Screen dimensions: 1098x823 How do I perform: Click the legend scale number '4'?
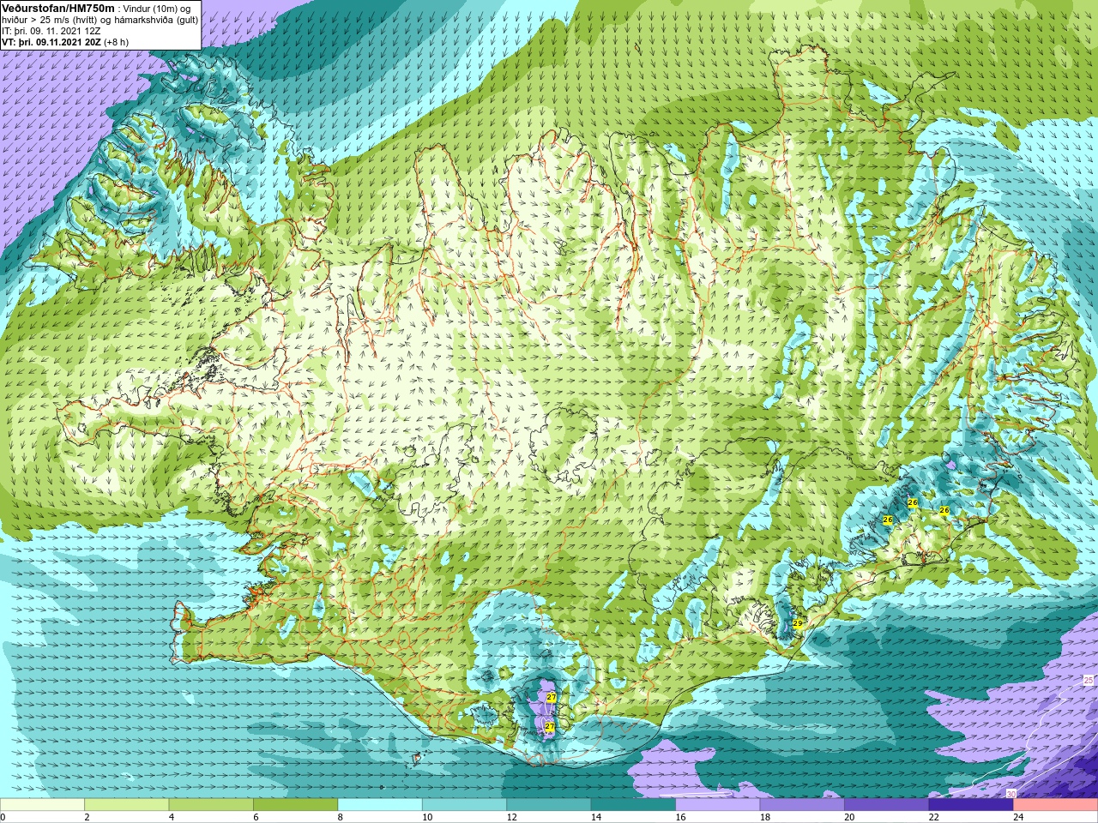(x=171, y=817)
